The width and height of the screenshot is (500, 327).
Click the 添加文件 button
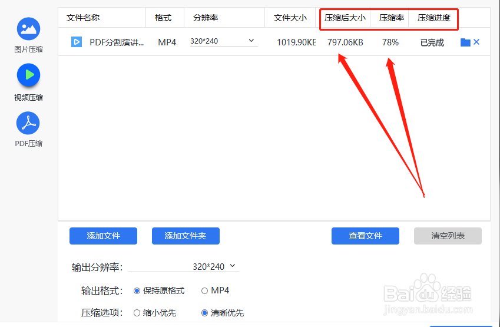coord(103,236)
